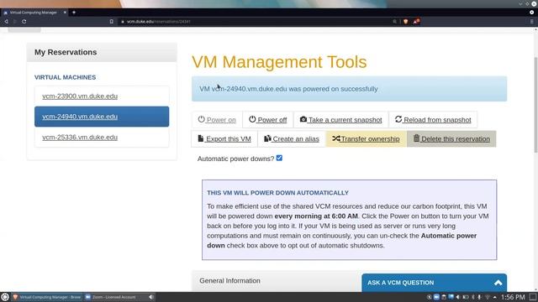The height and width of the screenshot is (302, 538).
Task: Click the zoom magnifier in address bar
Action: (394, 21)
